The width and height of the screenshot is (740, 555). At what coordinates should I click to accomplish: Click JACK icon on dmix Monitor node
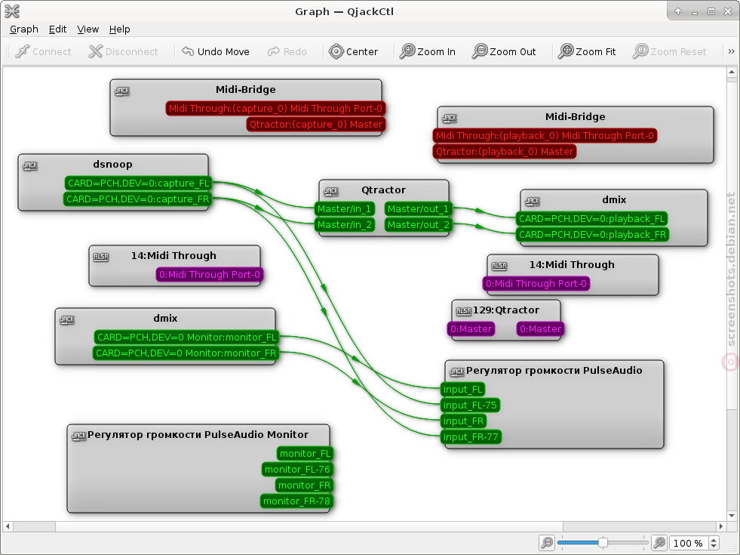point(67,319)
